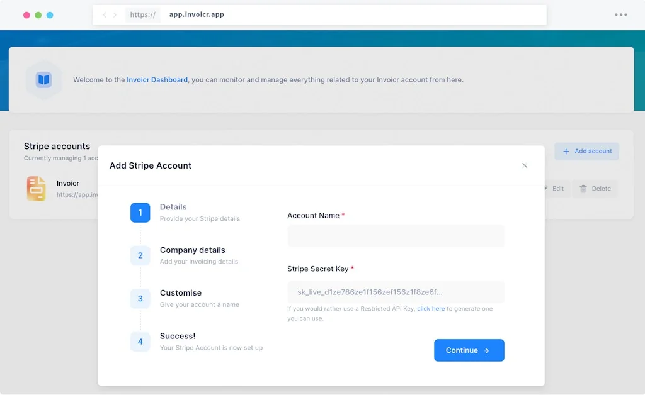645x395 pixels.
Task: Click the browser forward arrow
Action: click(x=115, y=14)
